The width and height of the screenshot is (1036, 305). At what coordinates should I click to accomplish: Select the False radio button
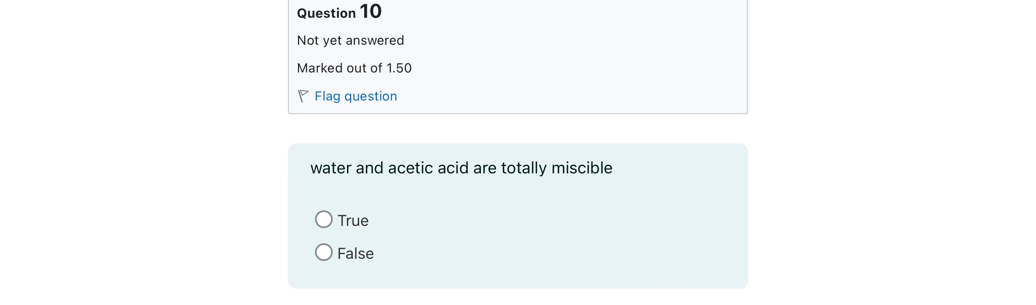(x=324, y=253)
